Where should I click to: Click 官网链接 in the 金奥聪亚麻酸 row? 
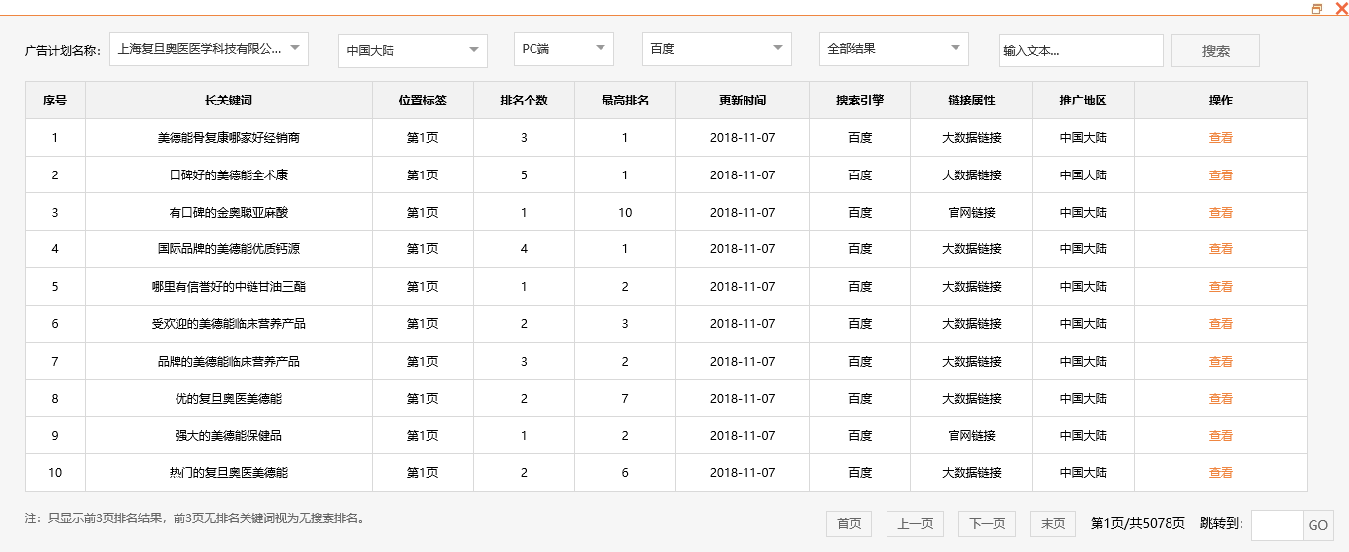tap(972, 213)
